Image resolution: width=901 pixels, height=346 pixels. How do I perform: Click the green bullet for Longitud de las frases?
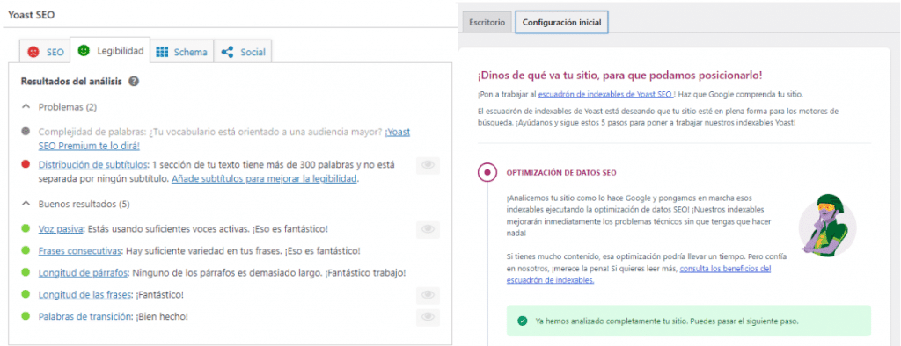(x=26, y=294)
